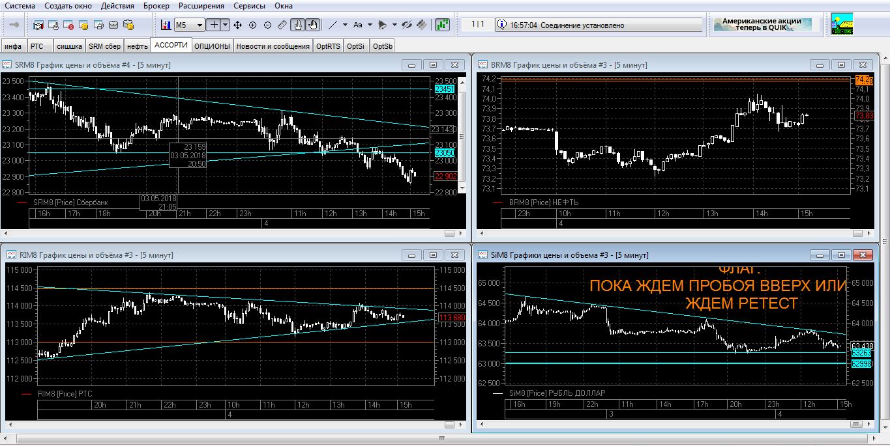The height and width of the screenshot is (446, 890).
Task: Open the Расширения menu
Action: [x=201, y=6]
